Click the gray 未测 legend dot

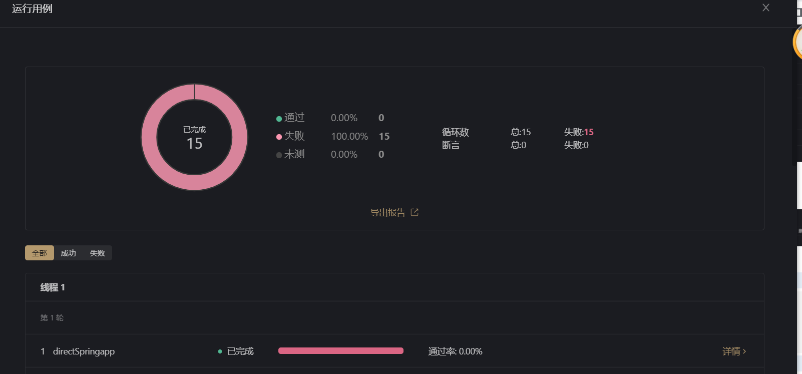(279, 155)
